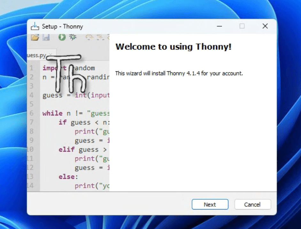The height and width of the screenshot is (229, 301).
Task: Select the step-into debugging icon
Action: point(99,37)
